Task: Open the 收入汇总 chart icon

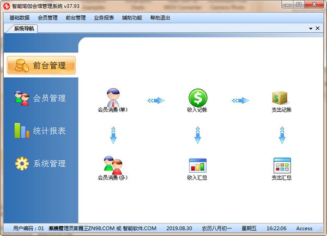Action: pyautogui.click(x=197, y=165)
